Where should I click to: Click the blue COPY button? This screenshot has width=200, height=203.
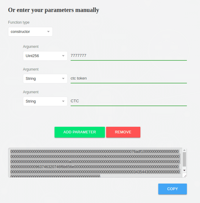click(173, 189)
